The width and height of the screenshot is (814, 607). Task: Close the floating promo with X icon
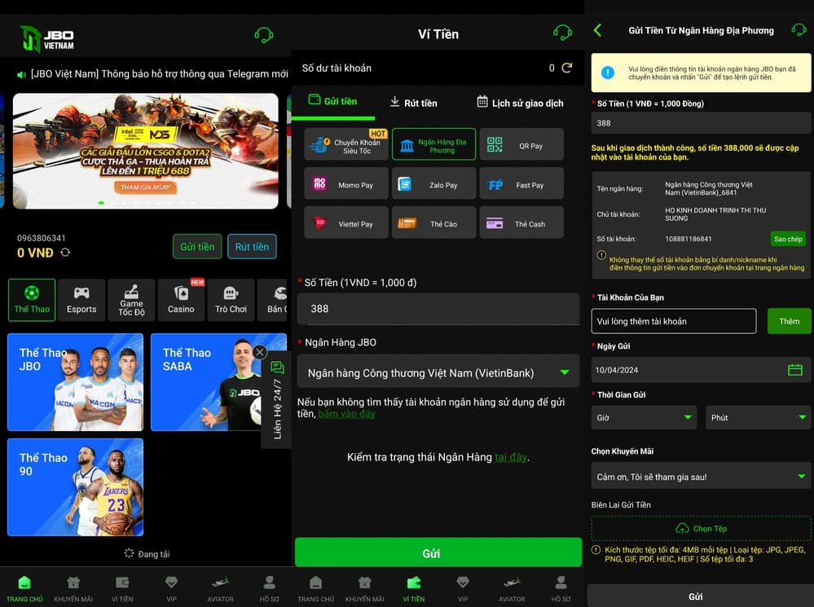(260, 352)
